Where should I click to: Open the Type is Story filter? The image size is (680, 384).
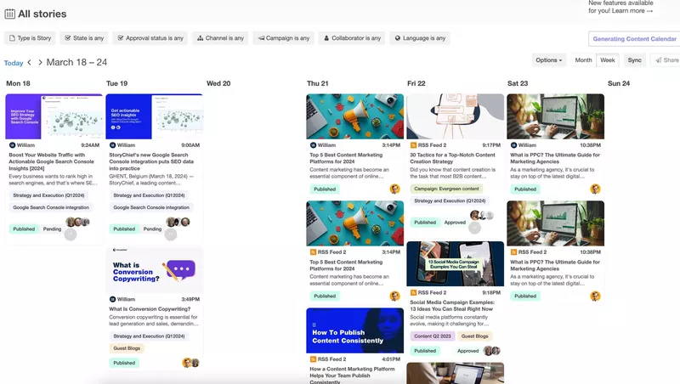(x=30, y=38)
